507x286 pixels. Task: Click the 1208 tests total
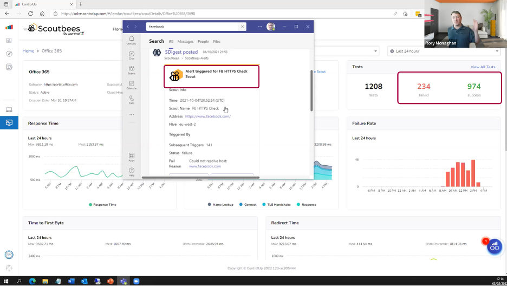coord(373,86)
